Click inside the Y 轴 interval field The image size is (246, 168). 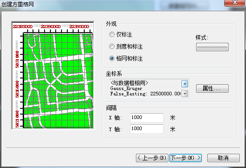click(x=147, y=129)
